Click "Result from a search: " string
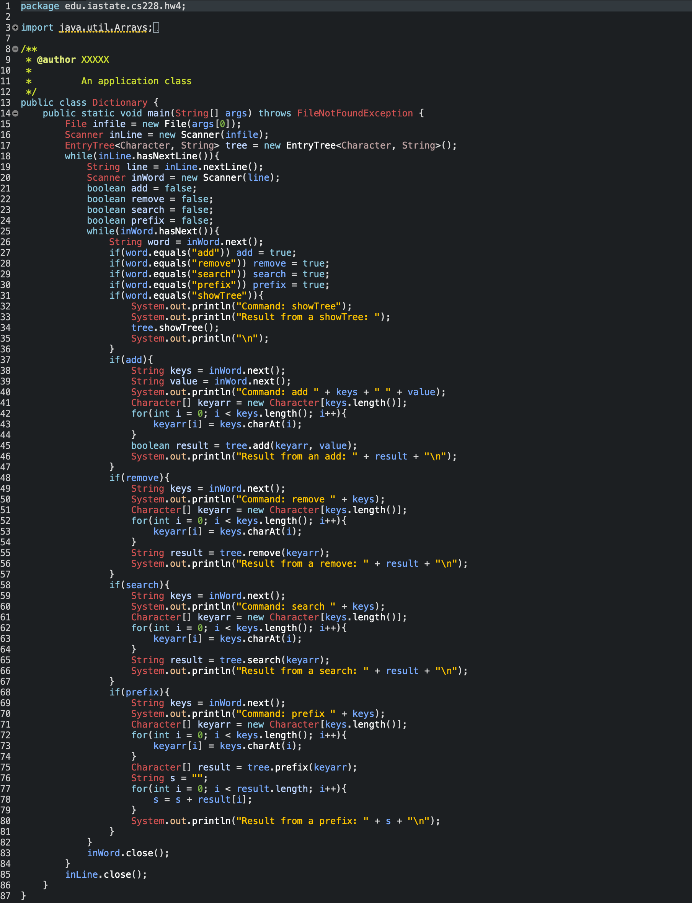 (x=302, y=671)
